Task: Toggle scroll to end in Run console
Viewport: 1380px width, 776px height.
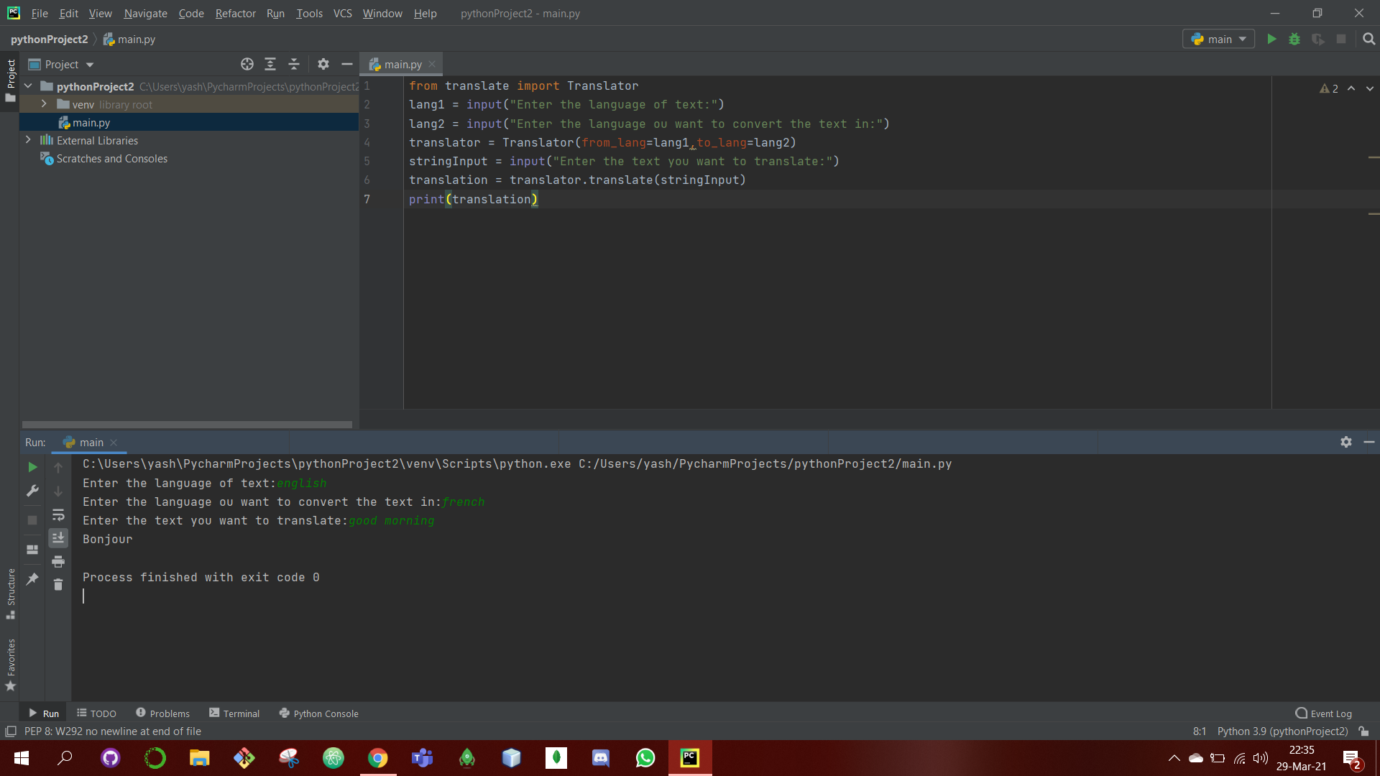Action: click(x=58, y=537)
